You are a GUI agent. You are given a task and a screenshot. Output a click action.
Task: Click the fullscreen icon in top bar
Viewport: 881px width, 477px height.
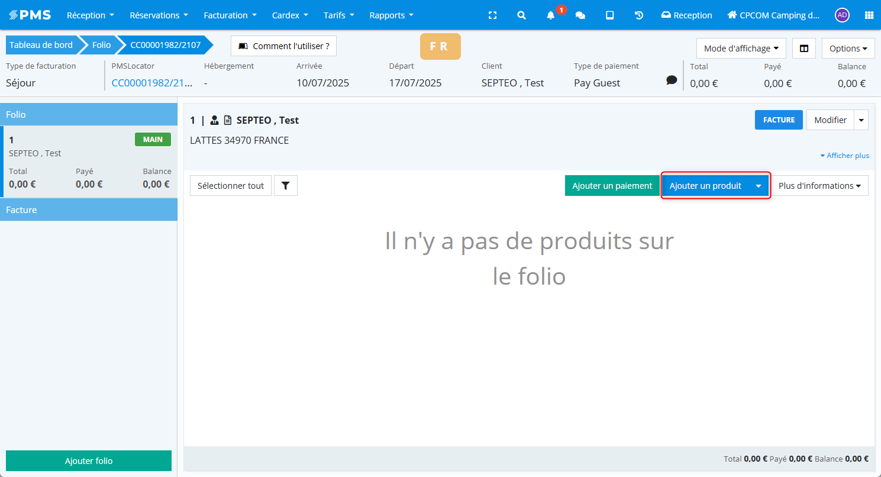pyautogui.click(x=492, y=15)
